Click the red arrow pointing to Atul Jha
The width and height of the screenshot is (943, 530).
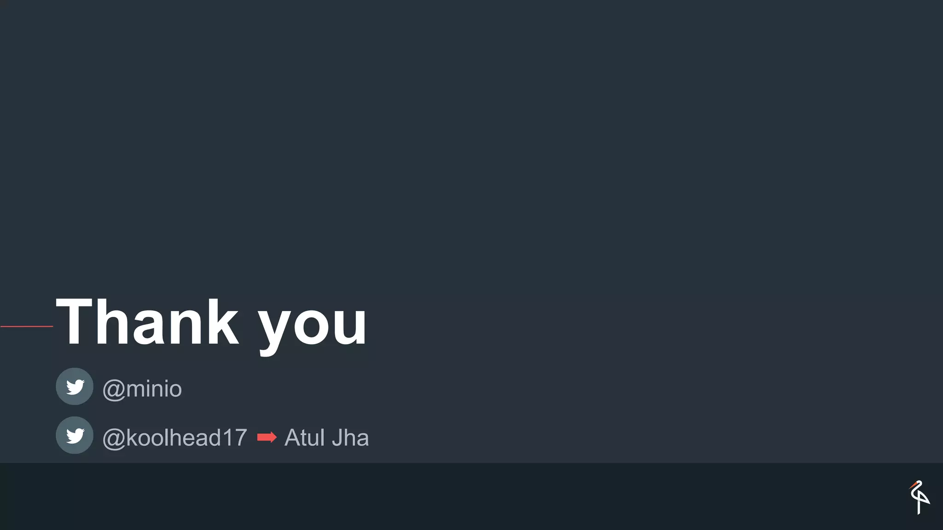tap(267, 437)
